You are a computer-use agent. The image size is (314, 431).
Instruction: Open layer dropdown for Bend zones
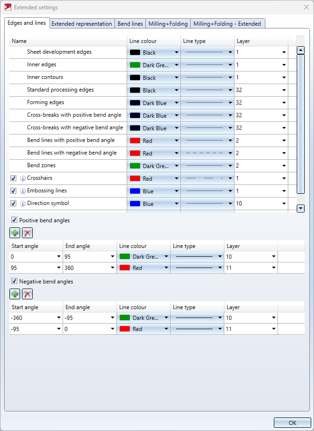coord(284,166)
